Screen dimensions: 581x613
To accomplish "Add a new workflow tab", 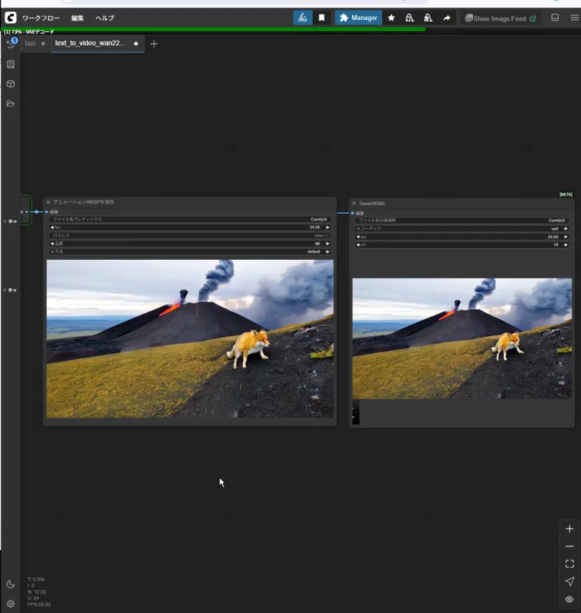I will click(x=154, y=44).
